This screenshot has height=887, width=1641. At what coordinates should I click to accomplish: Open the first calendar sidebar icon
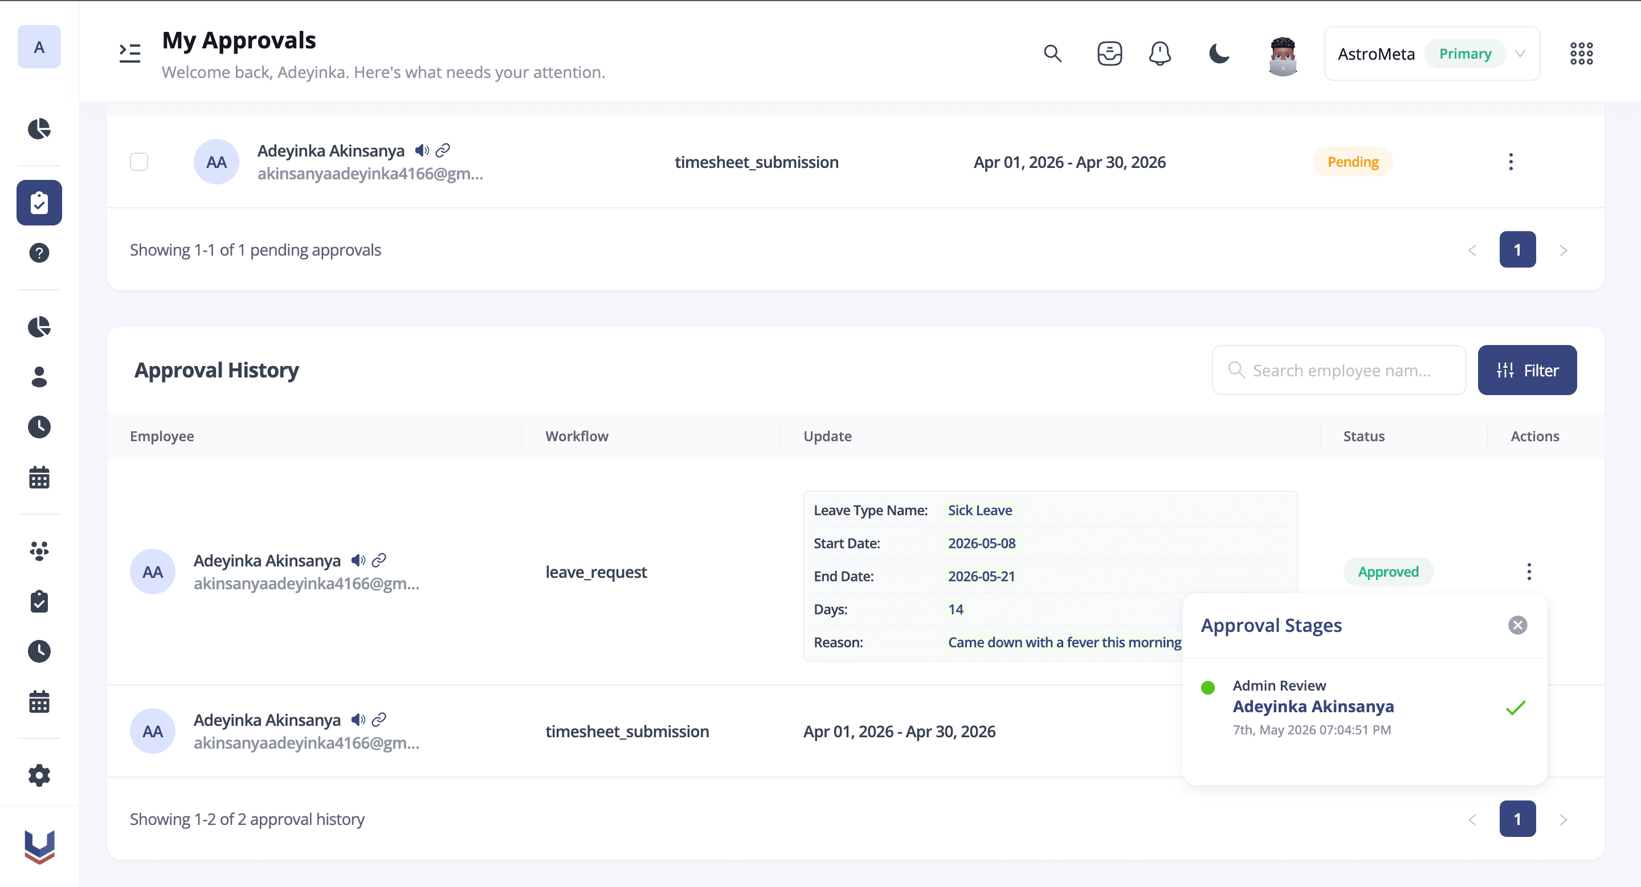tap(39, 477)
